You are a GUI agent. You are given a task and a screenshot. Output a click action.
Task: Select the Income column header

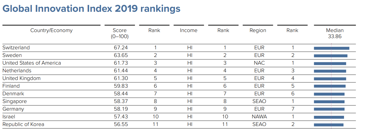pos(188,30)
